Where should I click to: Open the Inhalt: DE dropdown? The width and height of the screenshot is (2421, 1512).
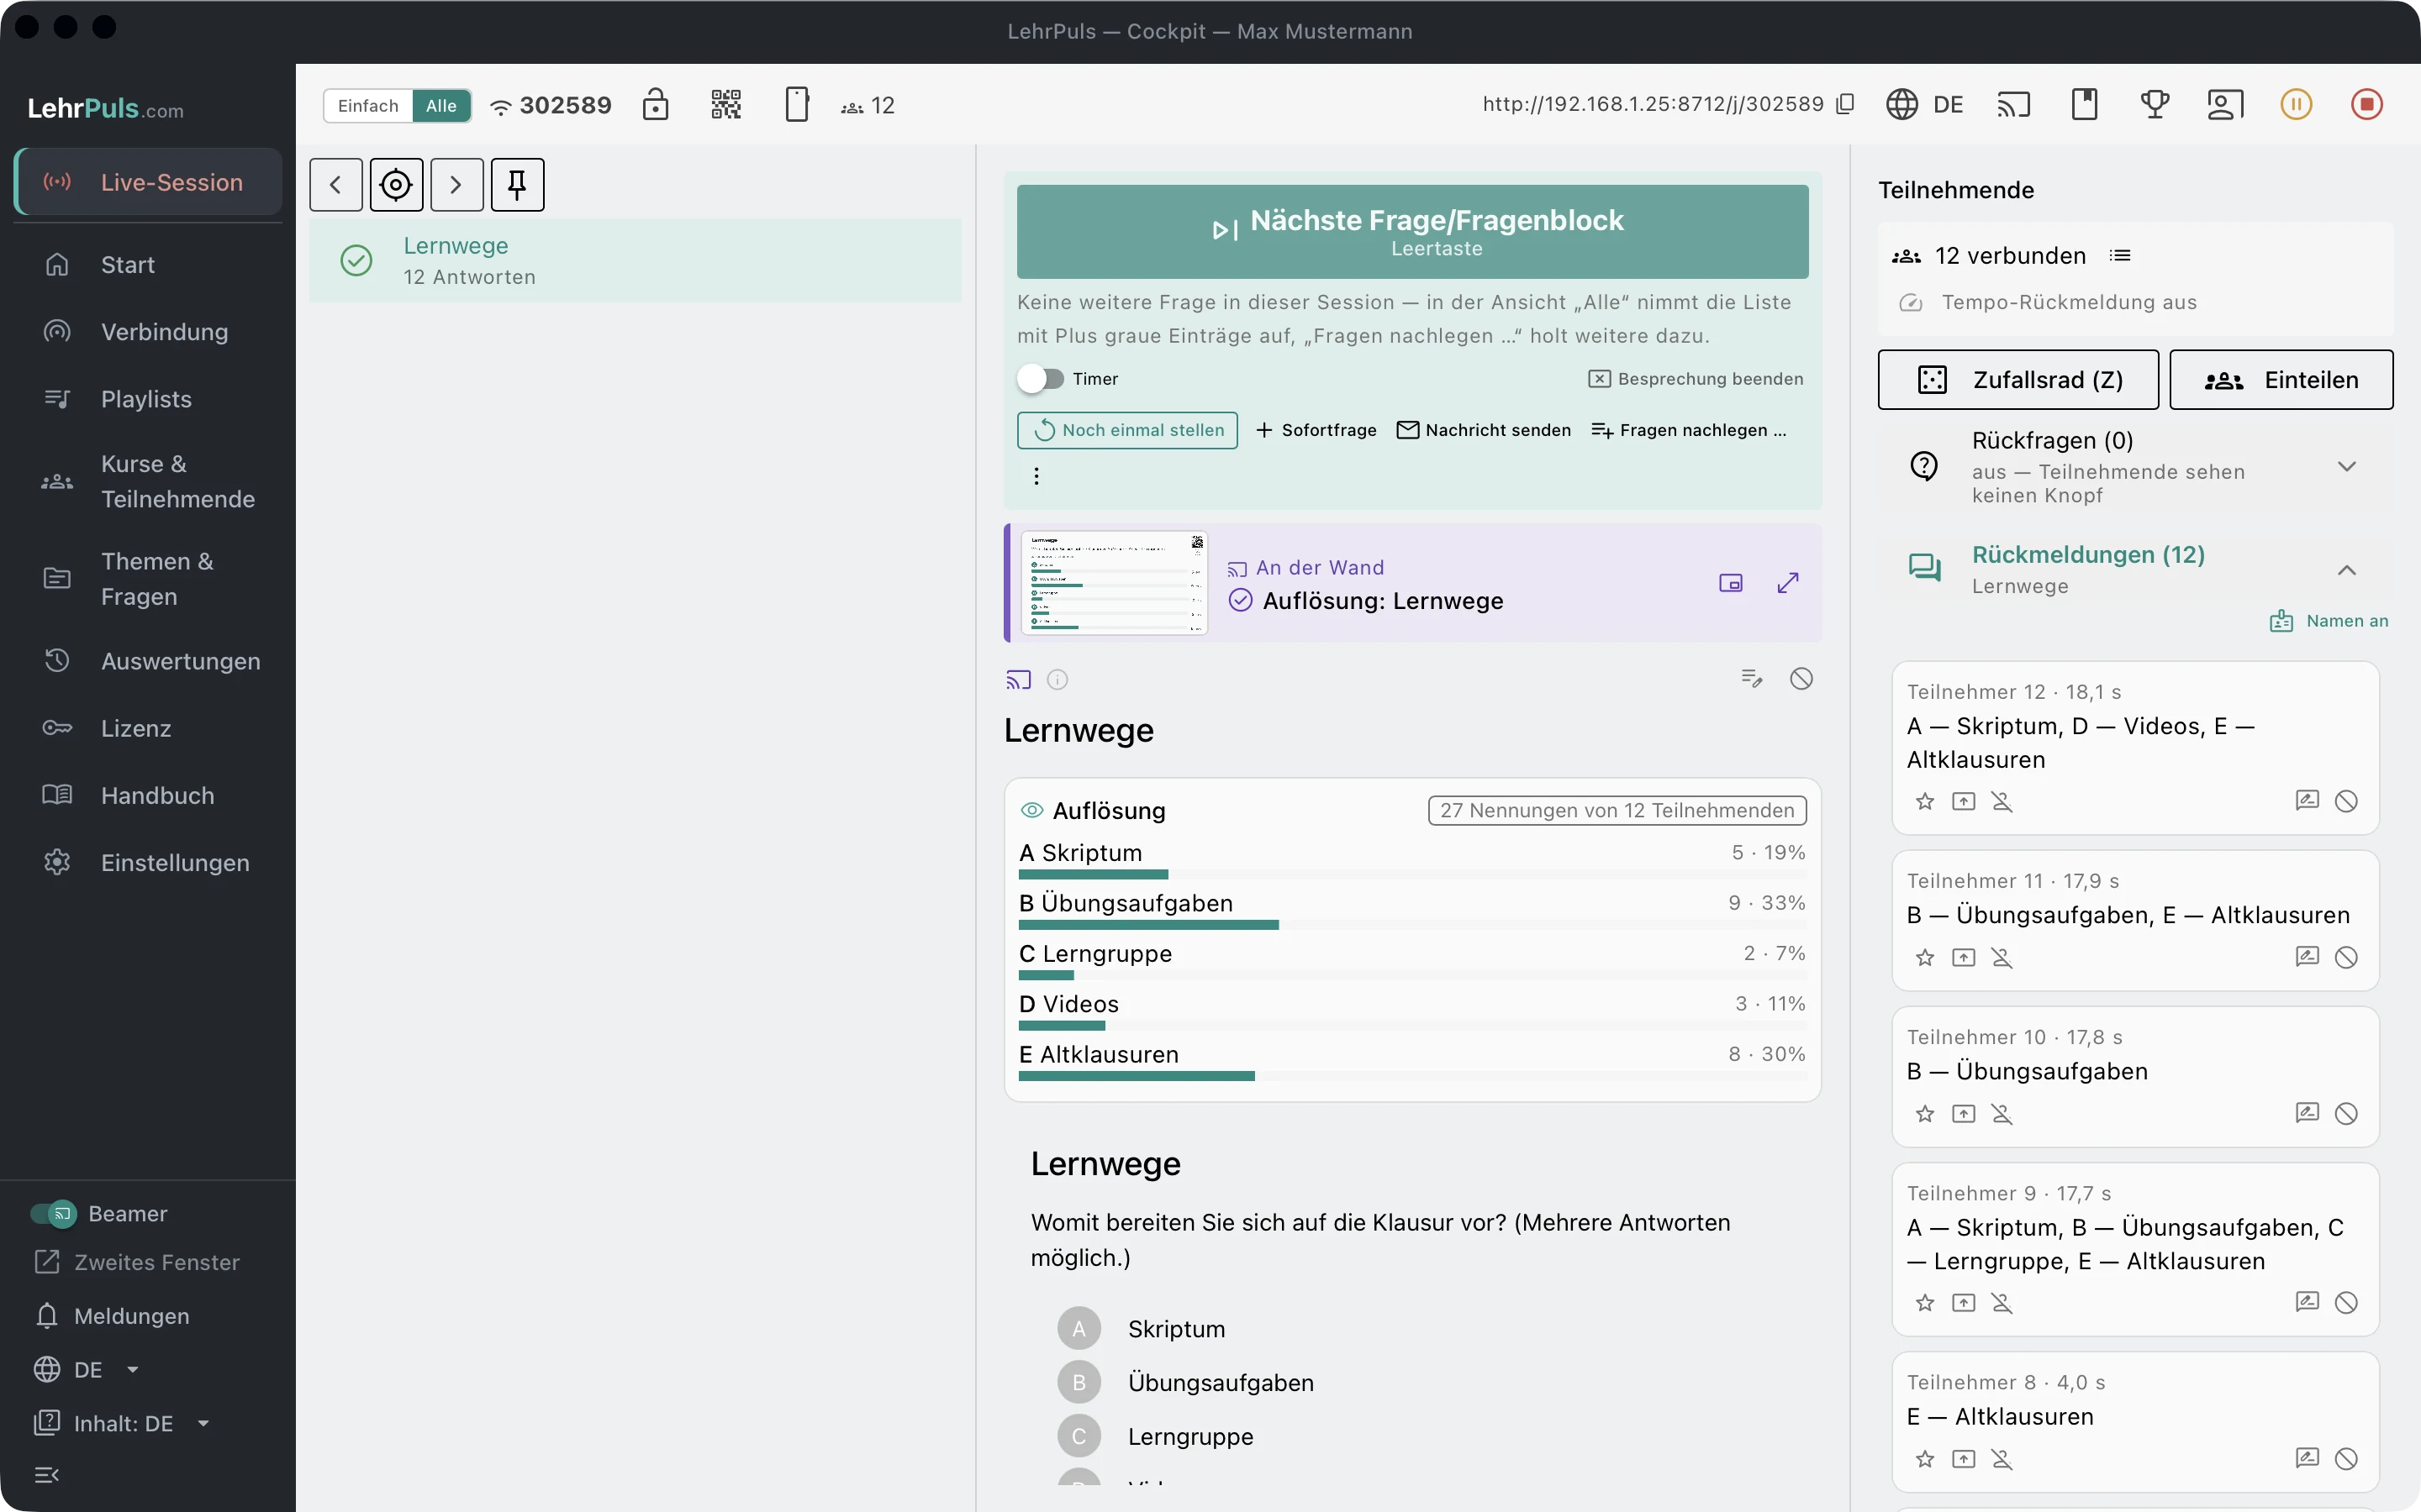tap(122, 1424)
